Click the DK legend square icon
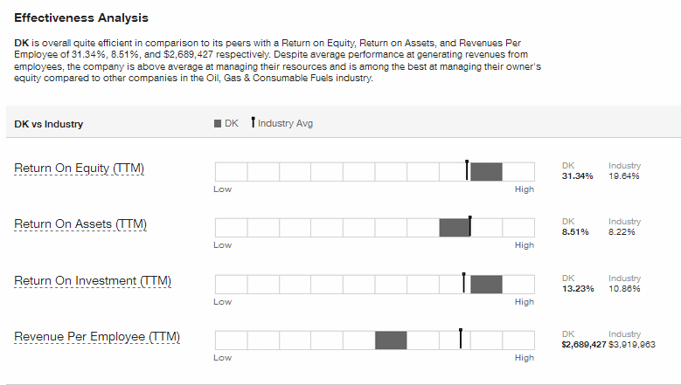Screen dimensions: 681x385 tap(218, 124)
